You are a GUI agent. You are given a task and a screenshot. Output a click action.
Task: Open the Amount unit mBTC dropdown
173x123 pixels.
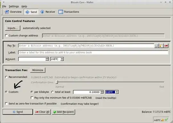click(57, 59)
